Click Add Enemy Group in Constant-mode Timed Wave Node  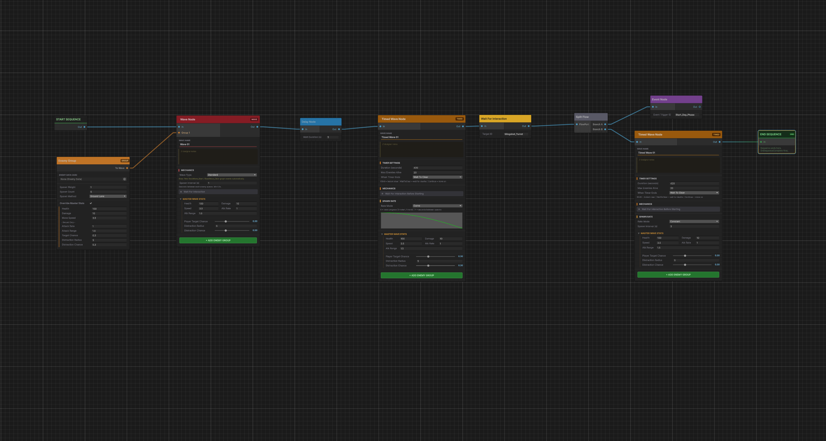click(678, 275)
